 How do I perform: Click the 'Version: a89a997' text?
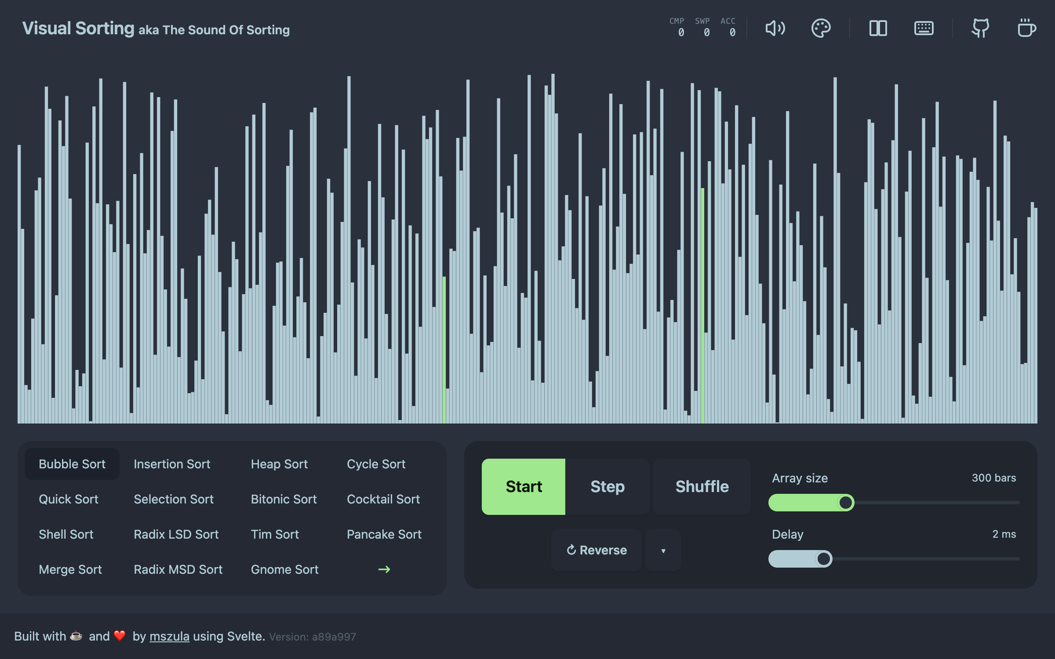click(x=313, y=637)
